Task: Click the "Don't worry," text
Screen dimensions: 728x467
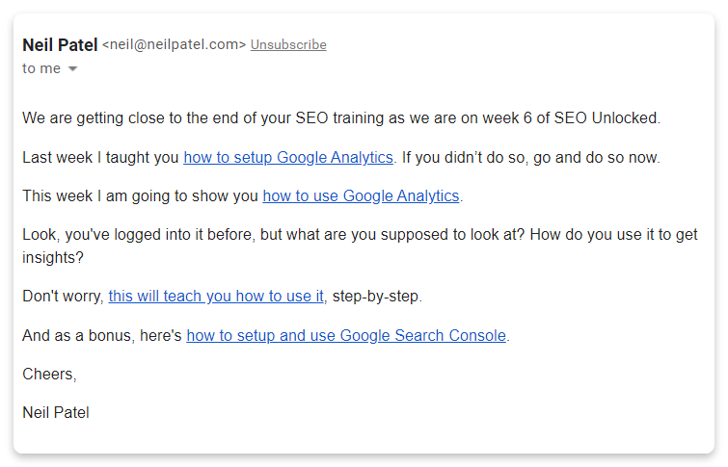Action: (x=63, y=296)
